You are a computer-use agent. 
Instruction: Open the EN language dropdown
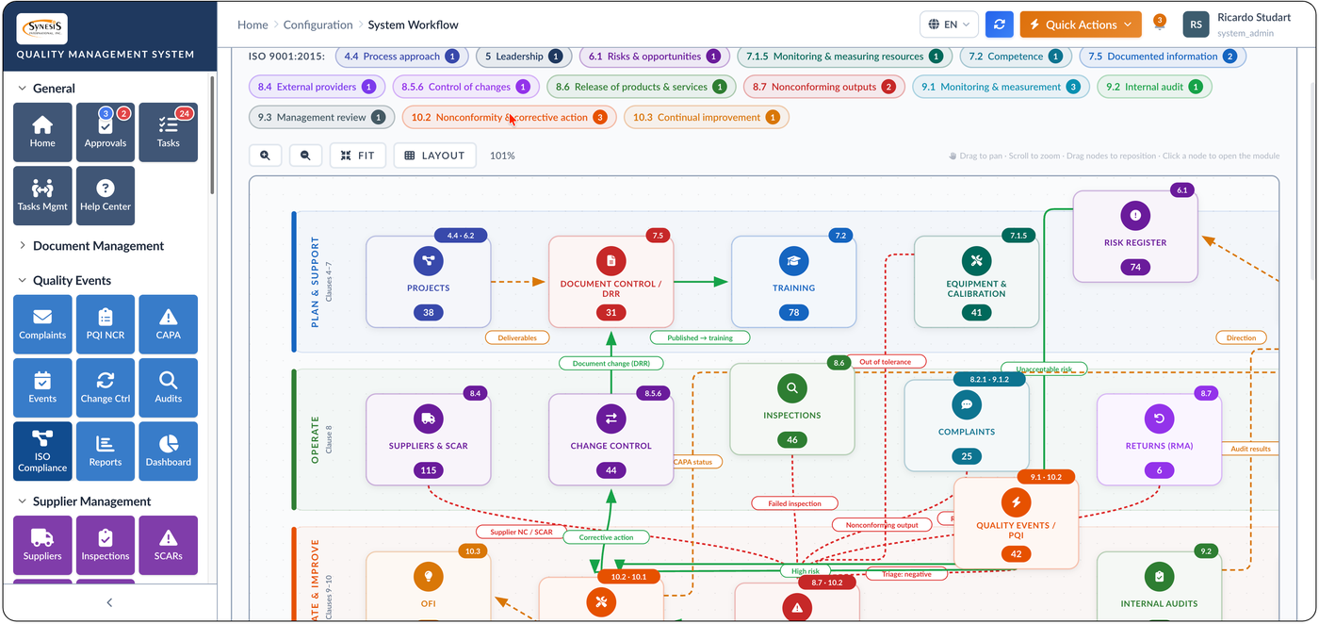click(x=949, y=25)
